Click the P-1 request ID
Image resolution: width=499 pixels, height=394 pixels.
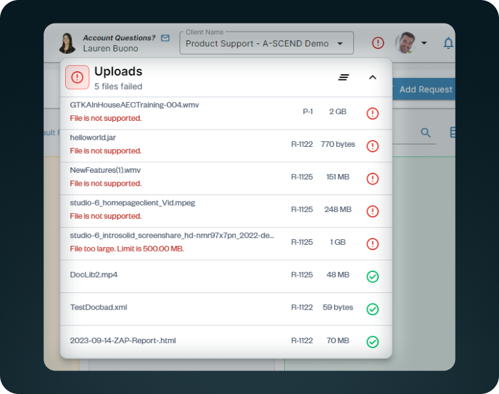point(308,112)
